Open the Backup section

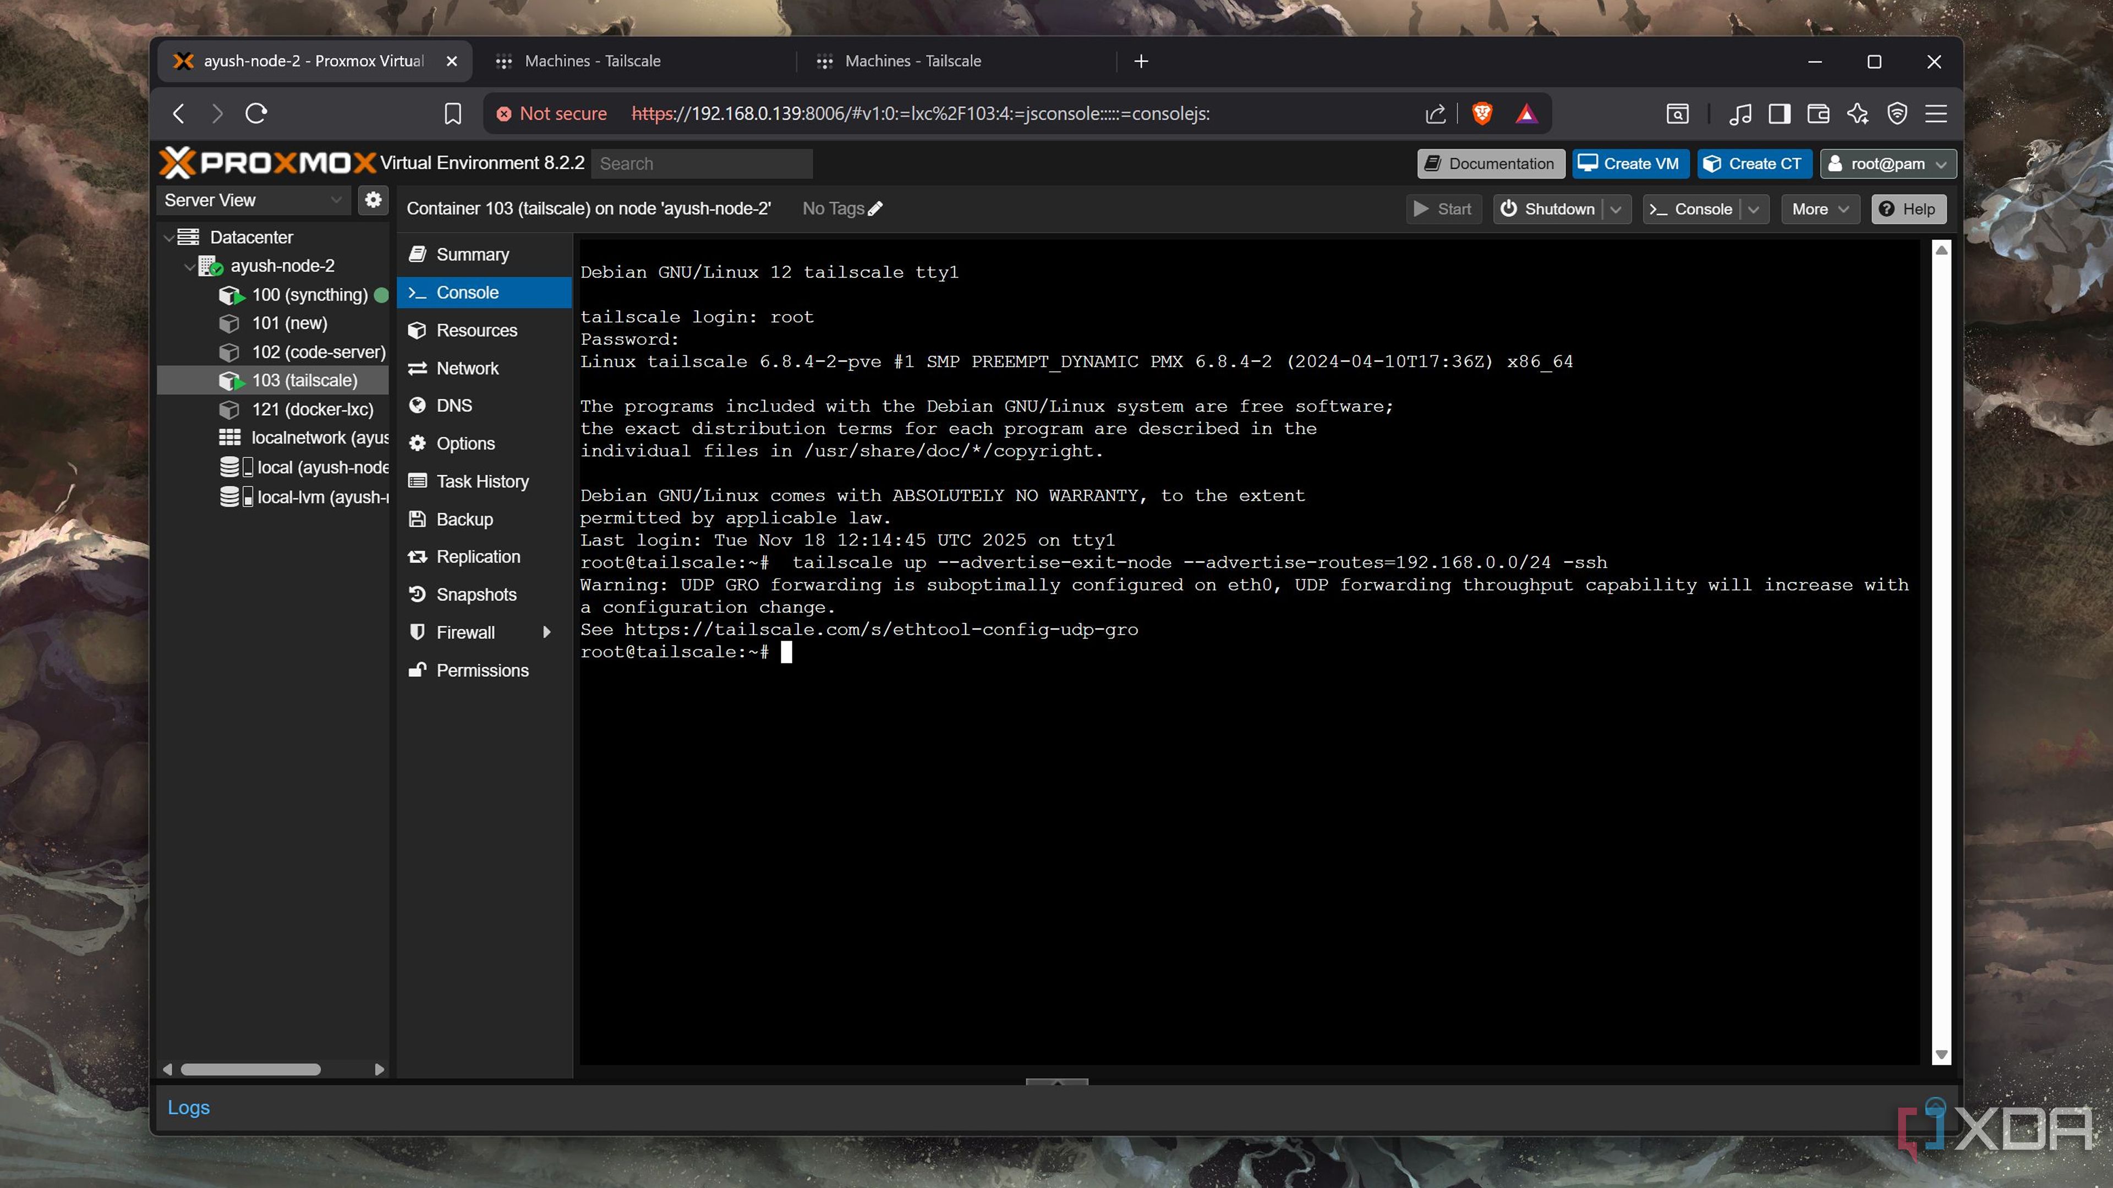(x=484, y=519)
